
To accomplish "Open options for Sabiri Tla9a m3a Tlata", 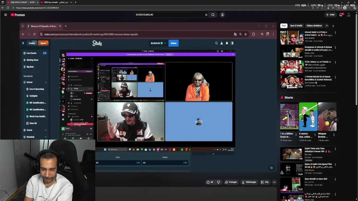I will (335, 149).
